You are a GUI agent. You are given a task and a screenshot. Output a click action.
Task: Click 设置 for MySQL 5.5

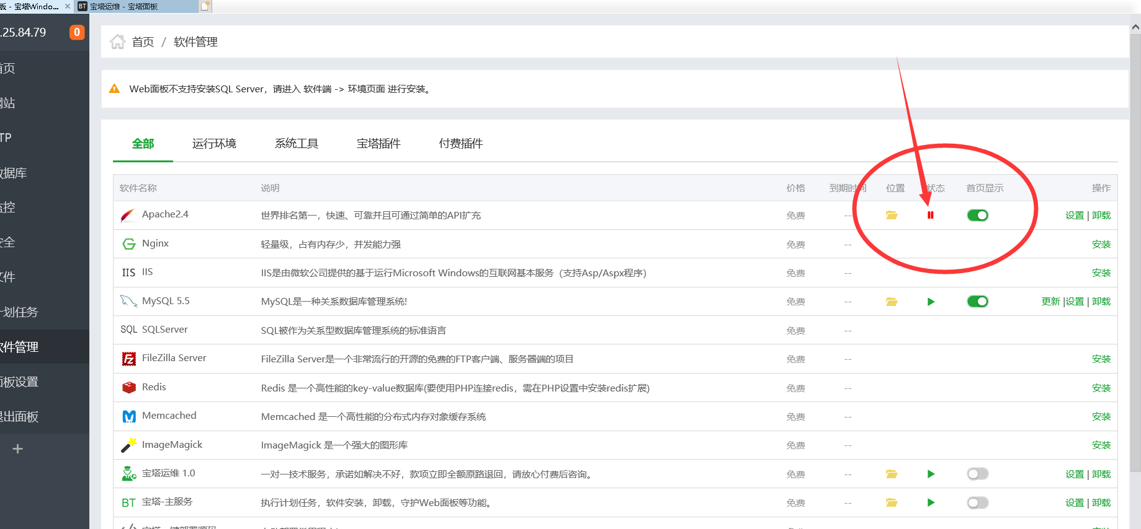(1075, 301)
